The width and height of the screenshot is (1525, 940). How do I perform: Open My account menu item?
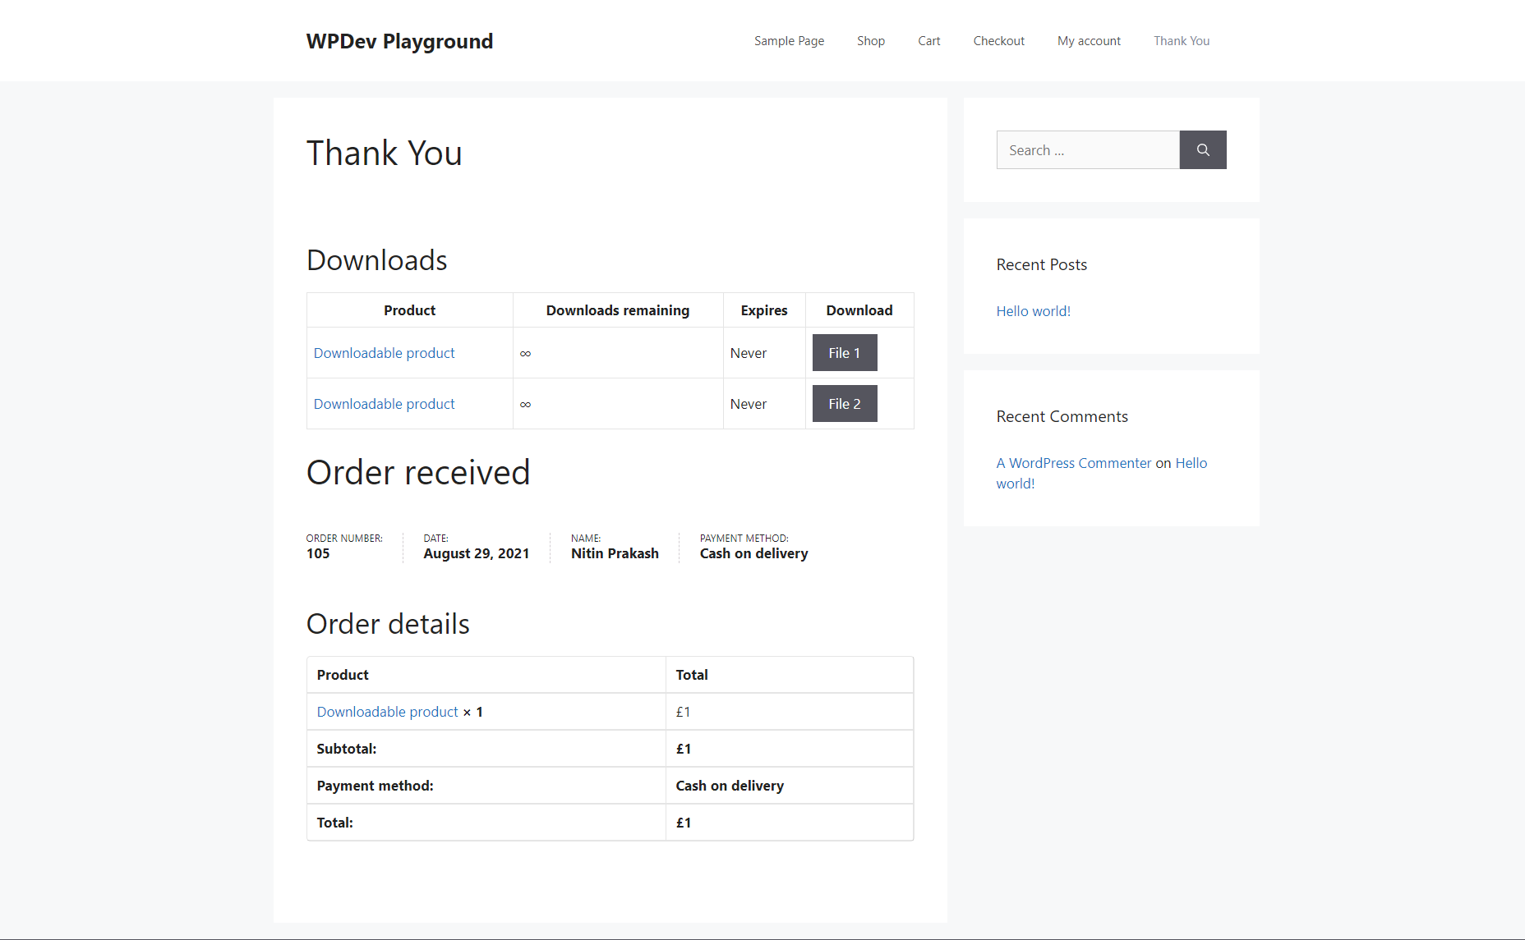click(1089, 41)
